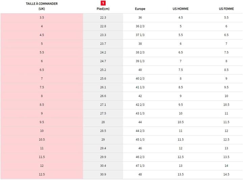Click the 26.6 foot length cell

(x=103, y=96)
